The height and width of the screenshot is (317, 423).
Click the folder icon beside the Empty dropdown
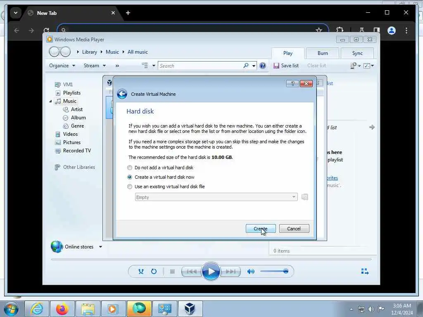[304, 197]
